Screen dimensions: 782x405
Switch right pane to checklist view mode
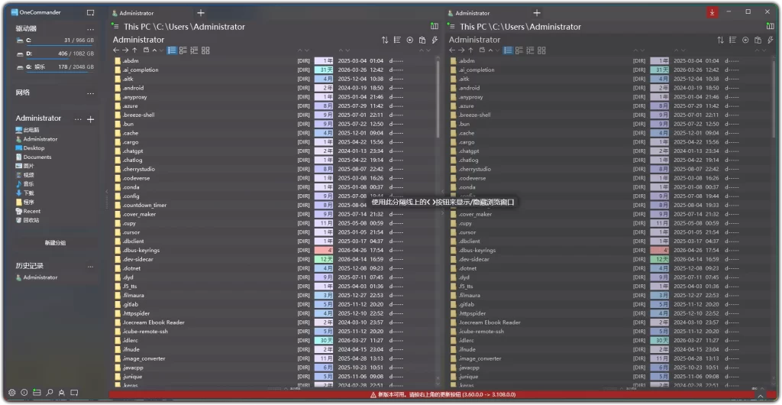click(519, 50)
